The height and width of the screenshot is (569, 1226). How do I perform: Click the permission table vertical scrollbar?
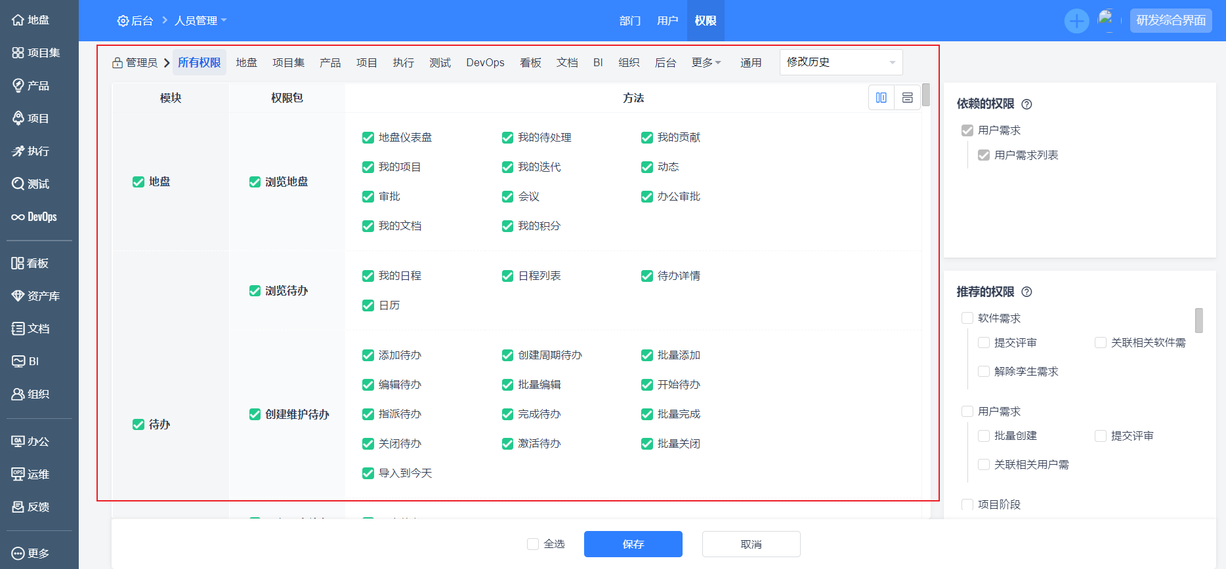coord(925,95)
